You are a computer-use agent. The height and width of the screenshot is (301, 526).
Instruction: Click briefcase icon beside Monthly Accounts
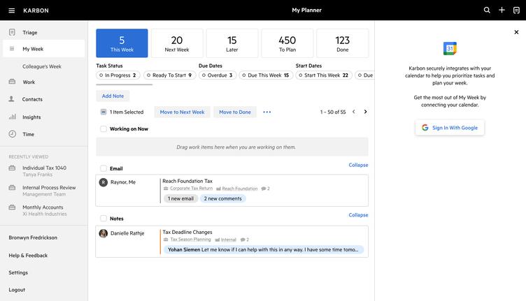tap(12, 207)
